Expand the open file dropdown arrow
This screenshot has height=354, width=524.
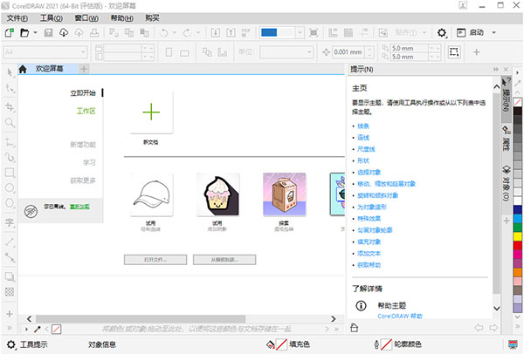point(36,32)
